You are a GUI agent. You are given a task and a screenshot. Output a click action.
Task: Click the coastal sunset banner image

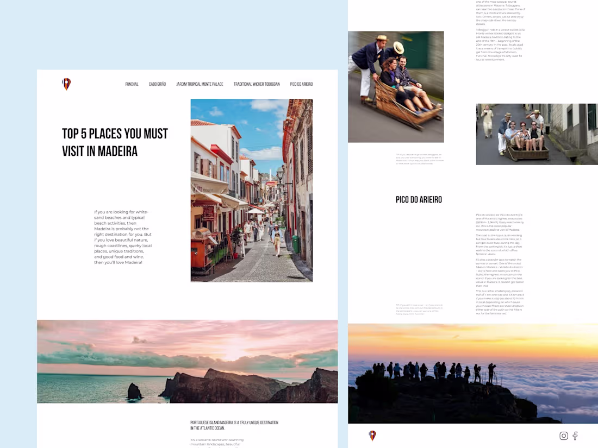coord(187,361)
